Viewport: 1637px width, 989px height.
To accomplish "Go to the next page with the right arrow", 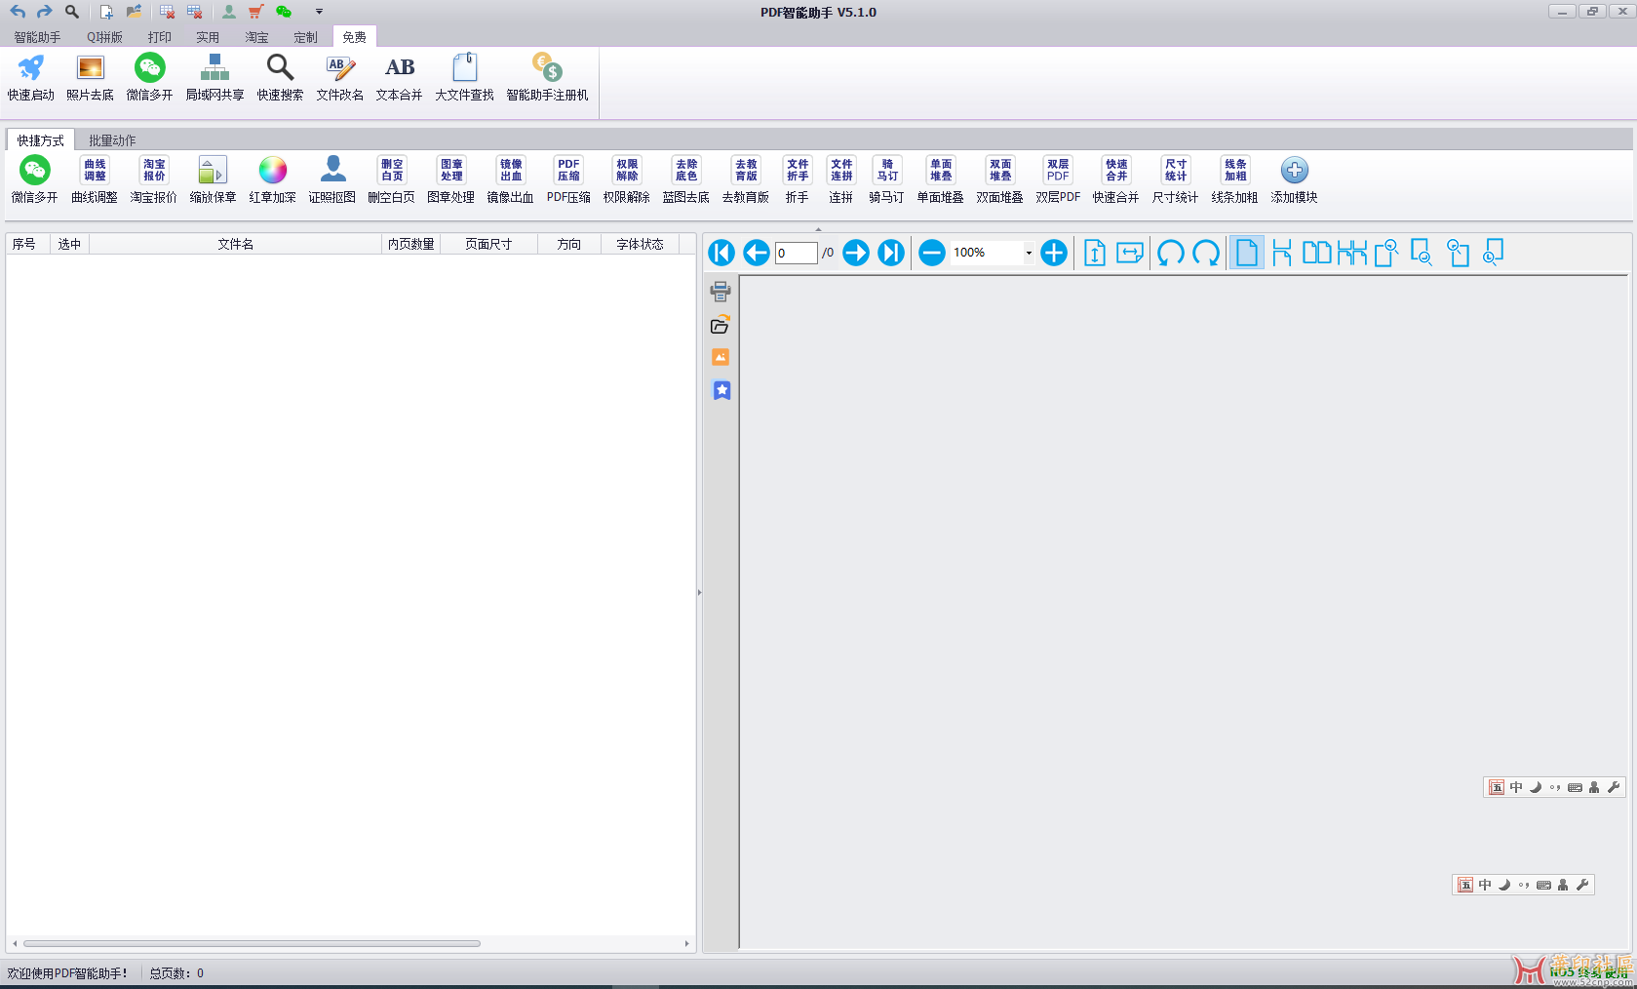I will pyautogui.click(x=855, y=253).
